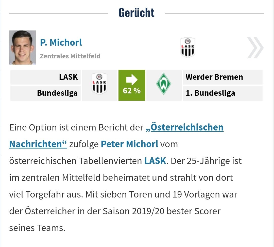Open the P. Michorl profile name link
This screenshot has width=274, height=247.
[61, 42]
